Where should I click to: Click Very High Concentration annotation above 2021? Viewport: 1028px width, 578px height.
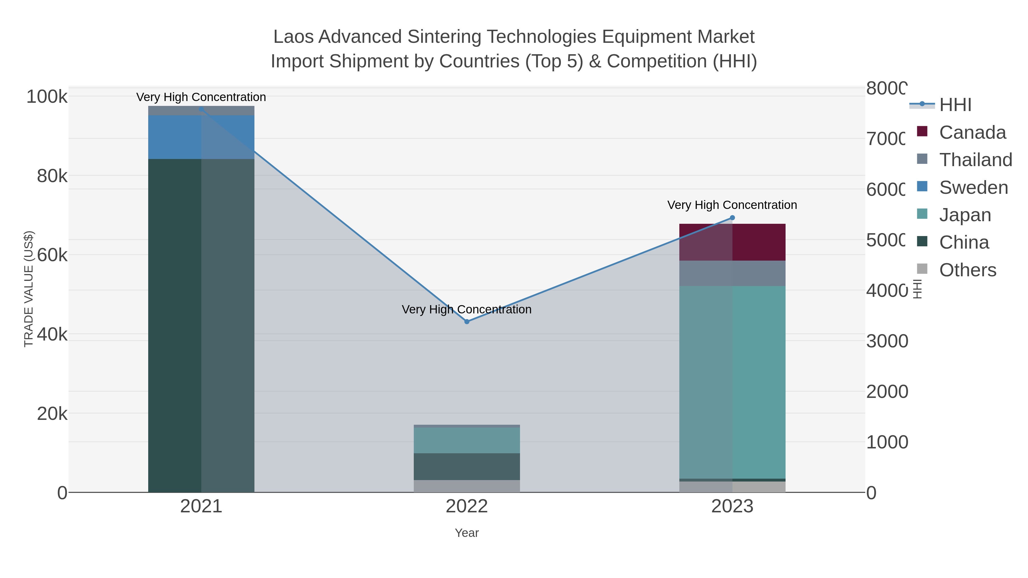click(x=201, y=97)
